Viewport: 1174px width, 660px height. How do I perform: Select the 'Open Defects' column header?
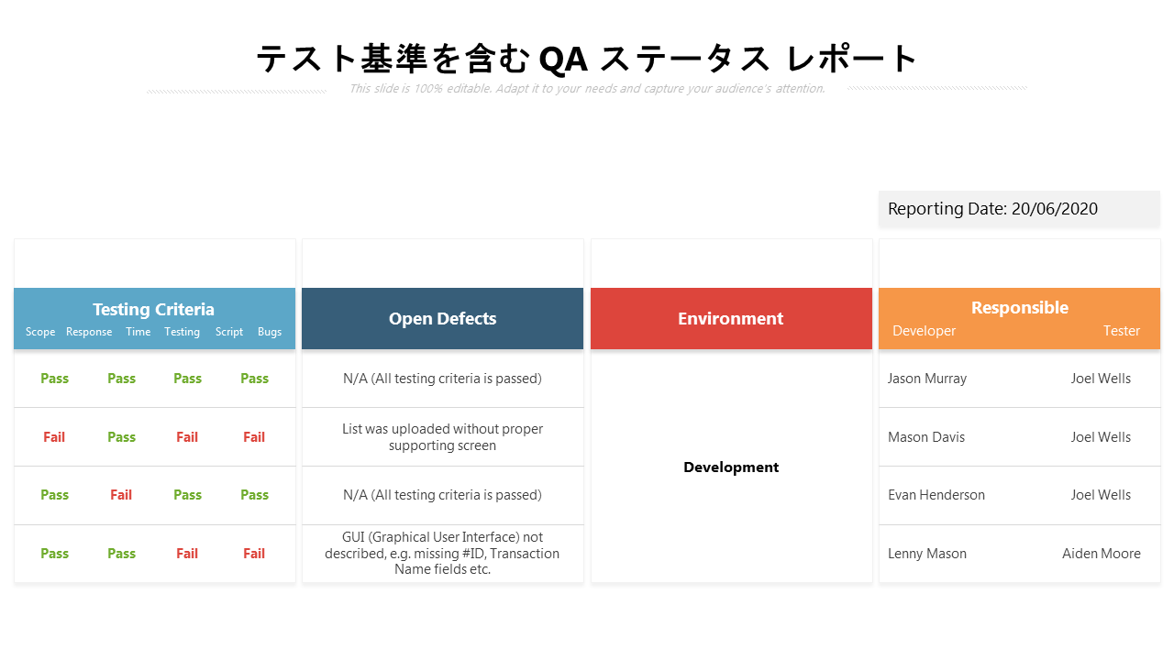tap(442, 318)
